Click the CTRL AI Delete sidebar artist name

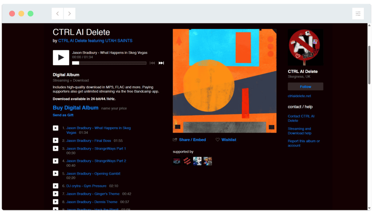(x=303, y=71)
